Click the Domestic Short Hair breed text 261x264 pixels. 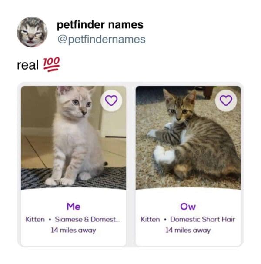click(203, 219)
